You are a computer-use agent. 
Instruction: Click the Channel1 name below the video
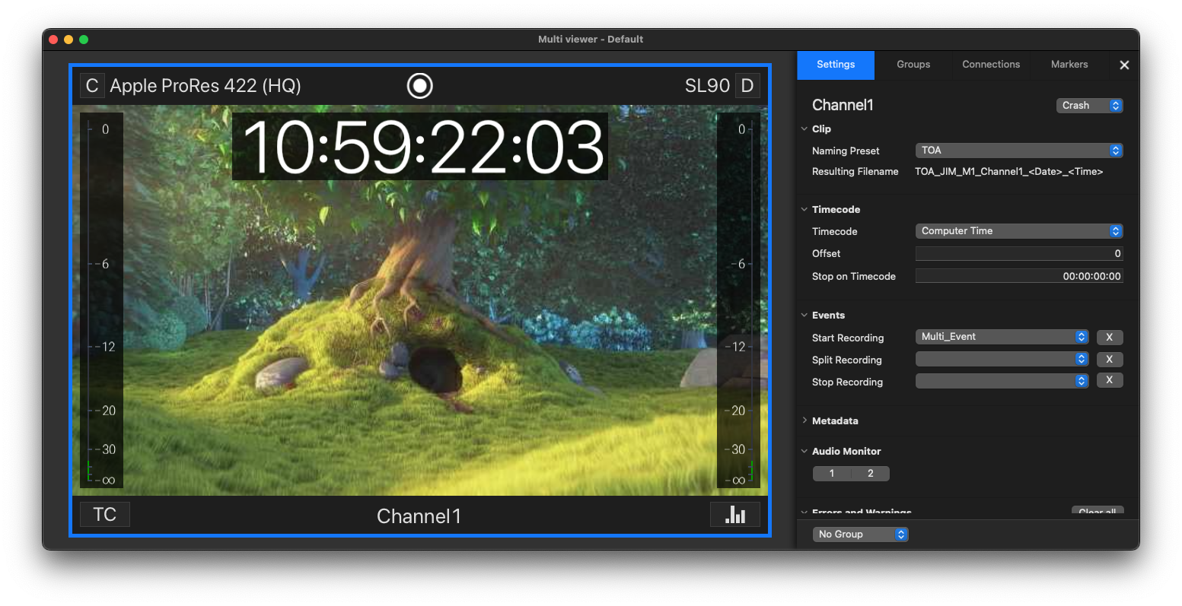(x=419, y=516)
